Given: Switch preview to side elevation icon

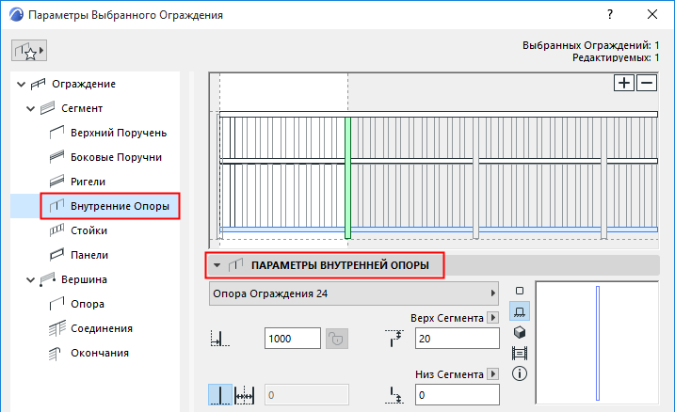Looking at the screenshot, I should (x=520, y=311).
